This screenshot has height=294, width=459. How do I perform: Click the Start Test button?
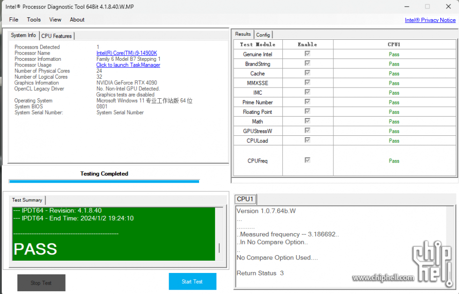pos(192,281)
